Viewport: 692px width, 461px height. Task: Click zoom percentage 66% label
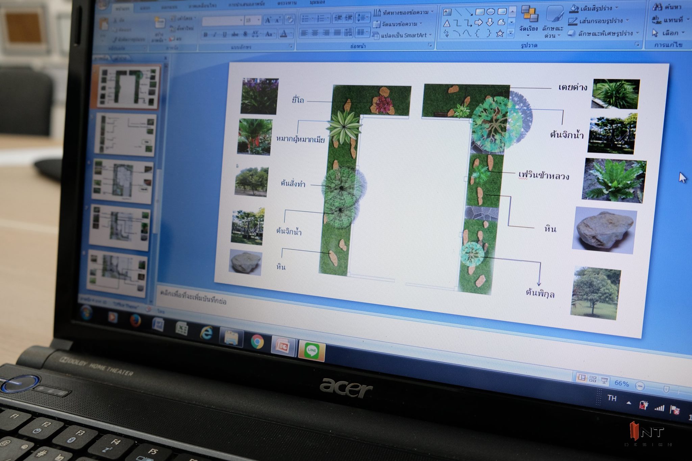click(621, 383)
